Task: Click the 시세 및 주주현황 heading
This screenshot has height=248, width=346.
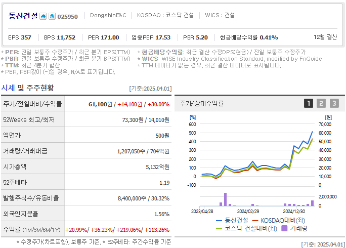Action: (28, 88)
